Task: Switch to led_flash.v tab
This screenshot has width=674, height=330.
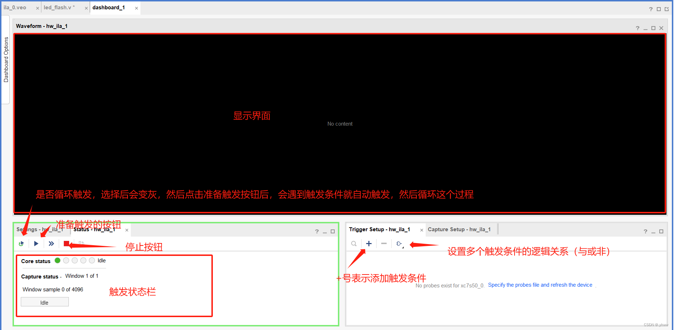Action: click(59, 8)
